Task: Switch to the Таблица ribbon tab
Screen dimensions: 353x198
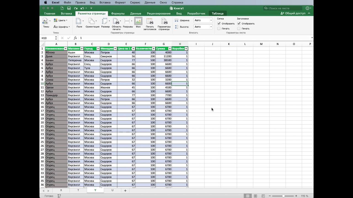Action: (x=218, y=13)
